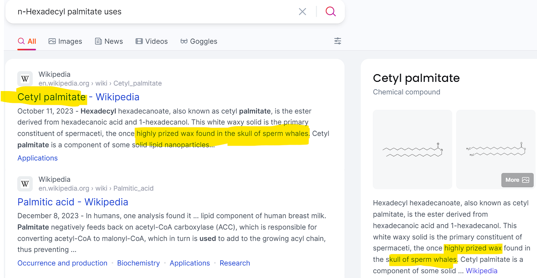This screenshot has width=537, height=278.
Task: Open the News tab
Action: point(109,41)
